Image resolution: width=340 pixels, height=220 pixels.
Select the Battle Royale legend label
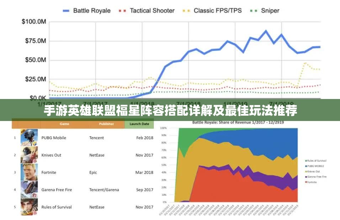click(92, 11)
